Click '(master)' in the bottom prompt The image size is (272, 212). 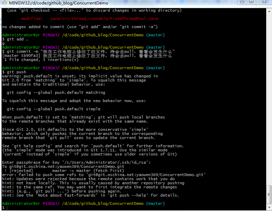coord(155,203)
